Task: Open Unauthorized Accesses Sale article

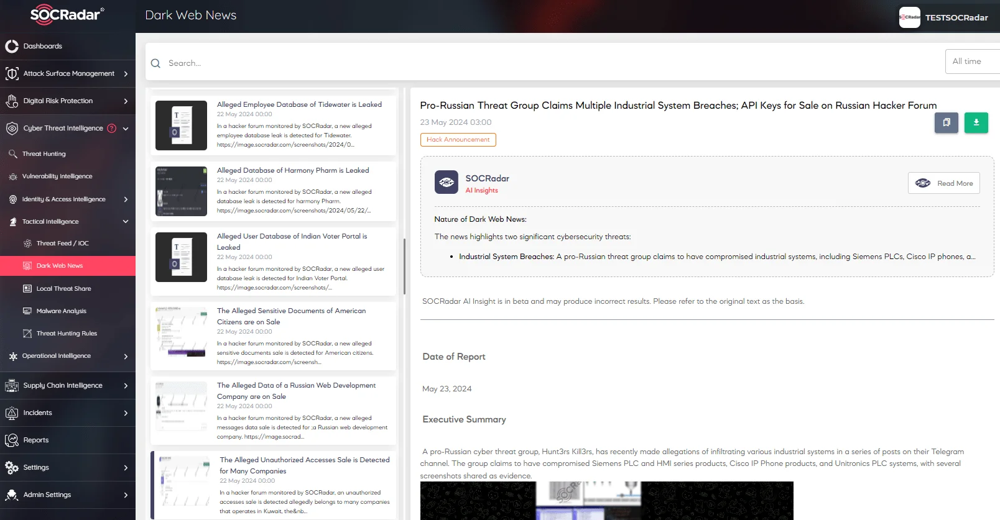Action: [273, 485]
